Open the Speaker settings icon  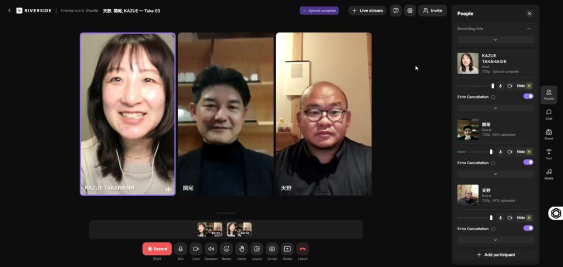click(x=211, y=249)
